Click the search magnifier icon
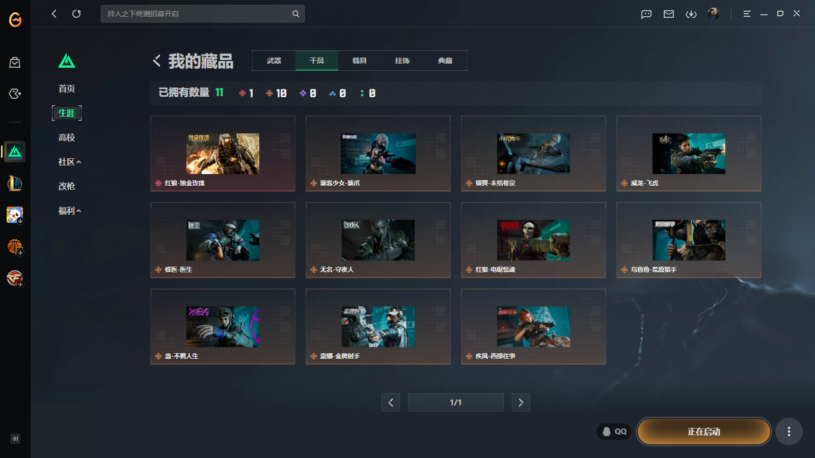 295,14
